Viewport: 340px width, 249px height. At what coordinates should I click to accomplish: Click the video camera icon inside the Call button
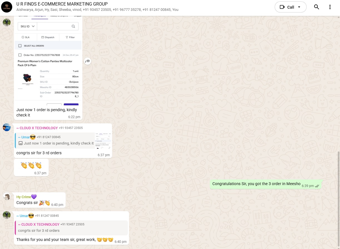click(282, 7)
